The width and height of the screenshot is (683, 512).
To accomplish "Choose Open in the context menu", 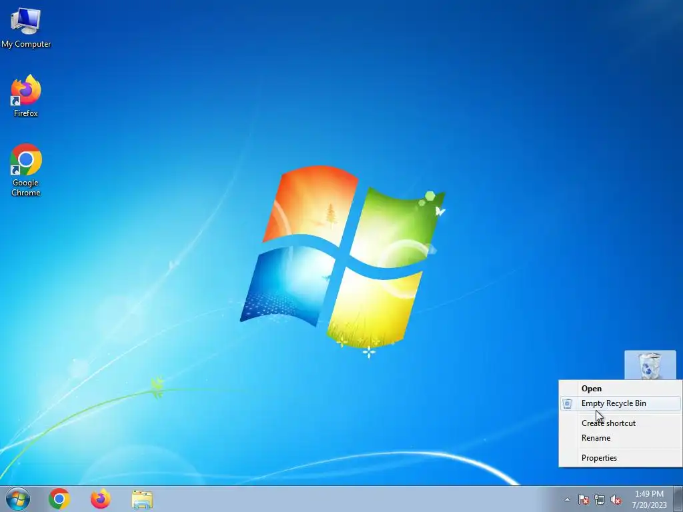I will 620,389.
